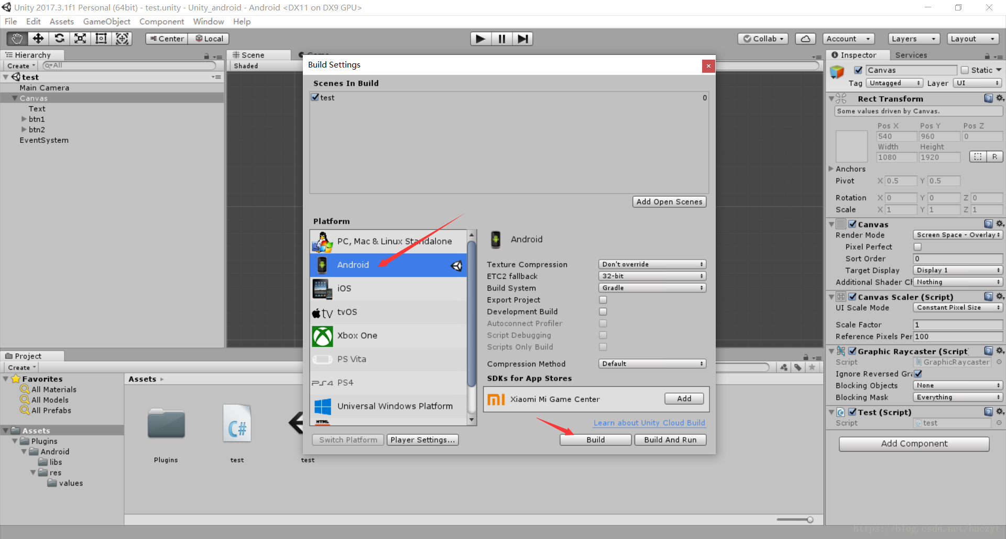Toggle Ignore Reversed Graphics checkbox

[918, 374]
